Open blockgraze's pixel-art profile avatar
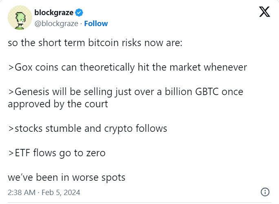Image resolution: width=279 pixels, height=204 pixels. point(20,18)
